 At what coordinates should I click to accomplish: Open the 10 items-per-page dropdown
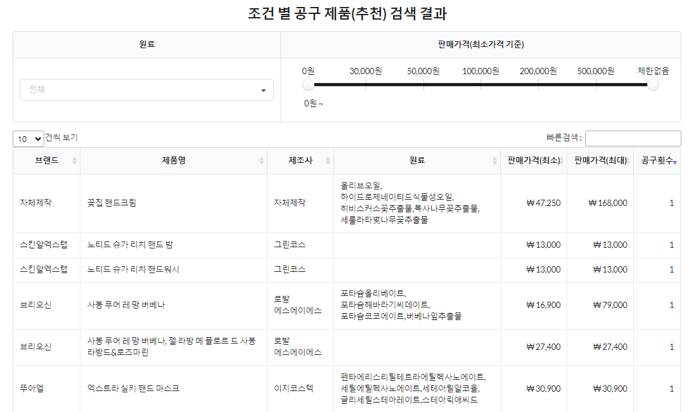point(28,138)
